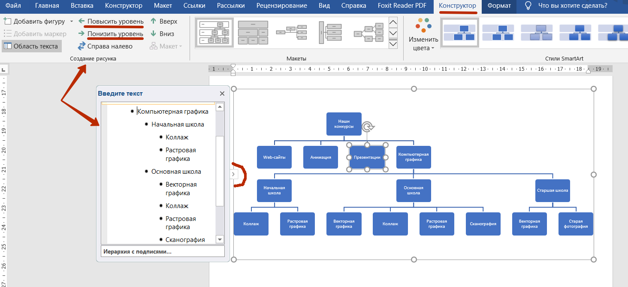Click Повысить уровень button
Viewport: 628px width, 287px height.
click(x=111, y=21)
